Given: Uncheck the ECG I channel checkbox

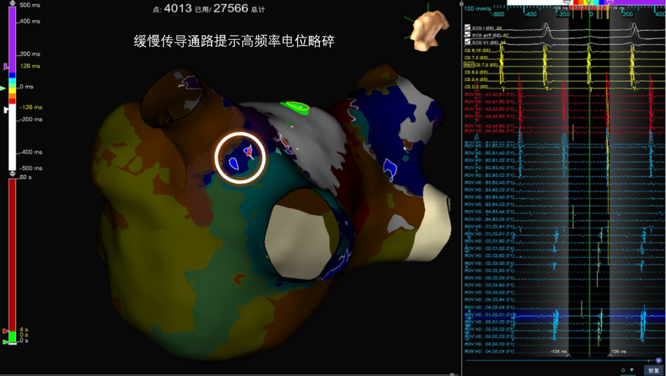Looking at the screenshot, I should [x=467, y=28].
